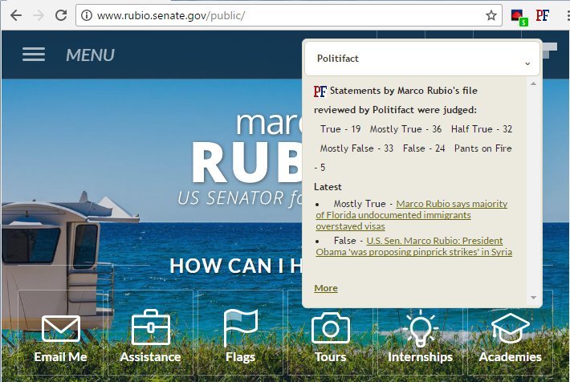Click the 'Latest' heading in popup
570x382 pixels.
tap(328, 187)
